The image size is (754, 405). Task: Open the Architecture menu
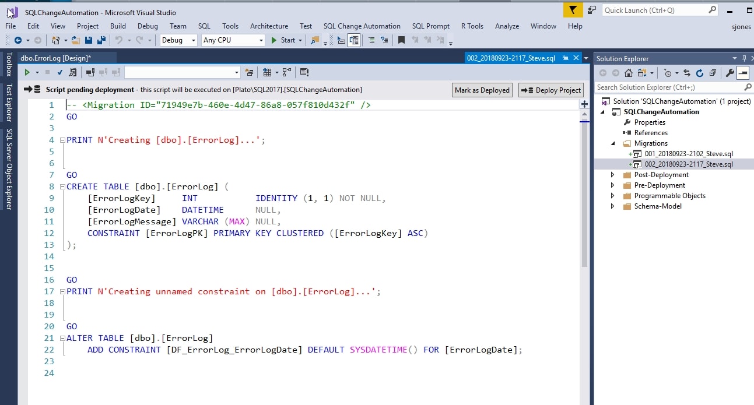coord(269,26)
